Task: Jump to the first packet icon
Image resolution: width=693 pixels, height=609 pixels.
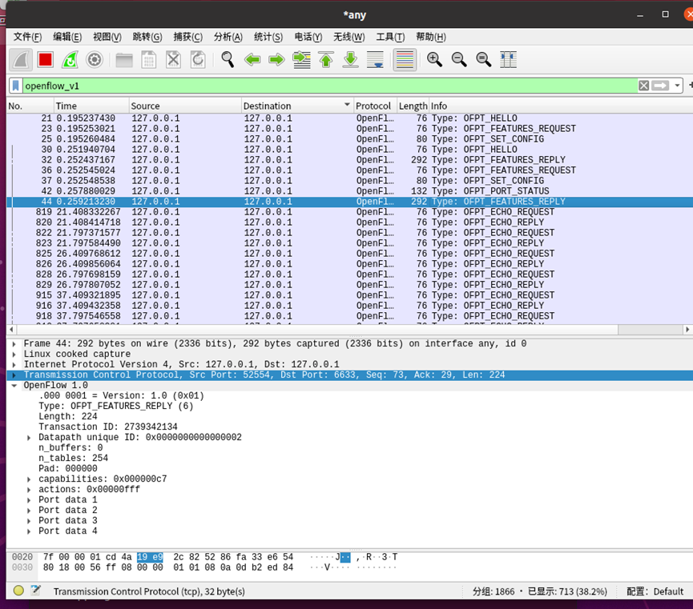Action: pyautogui.click(x=326, y=59)
